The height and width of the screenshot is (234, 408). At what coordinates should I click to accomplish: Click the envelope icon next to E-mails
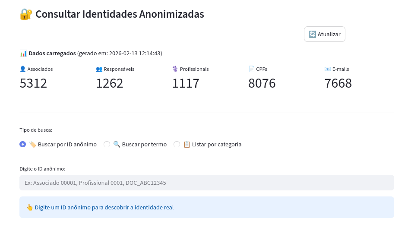[x=328, y=69]
